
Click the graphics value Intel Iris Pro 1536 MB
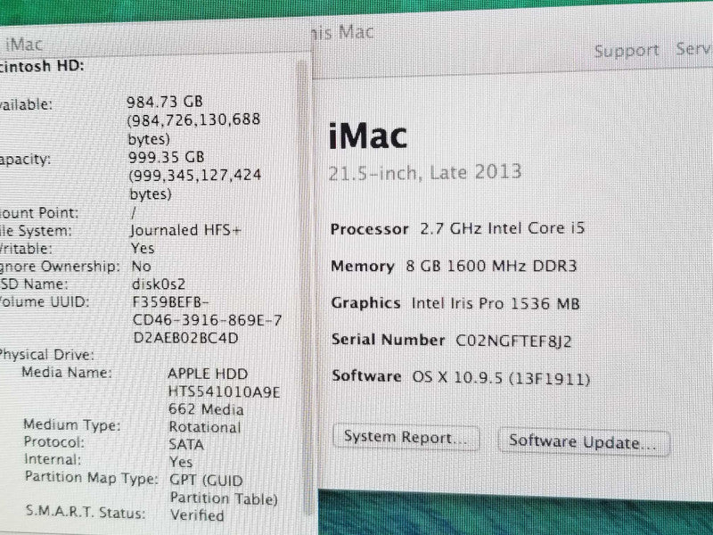(496, 303)
